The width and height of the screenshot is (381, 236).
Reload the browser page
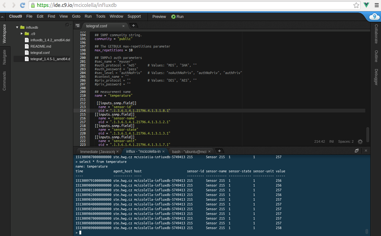coord(23,5)
